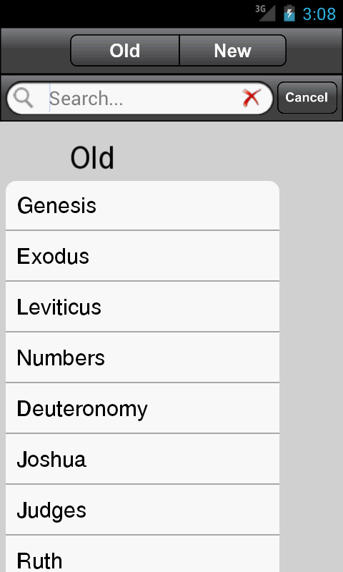The width and height of the screenshot is (343, 572).
Task: Tap the dark toolbar area beside the Old tab
Action: (35, 50)
